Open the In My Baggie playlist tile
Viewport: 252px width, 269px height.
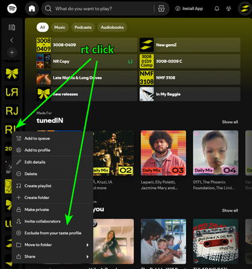(x=190, y=94)
